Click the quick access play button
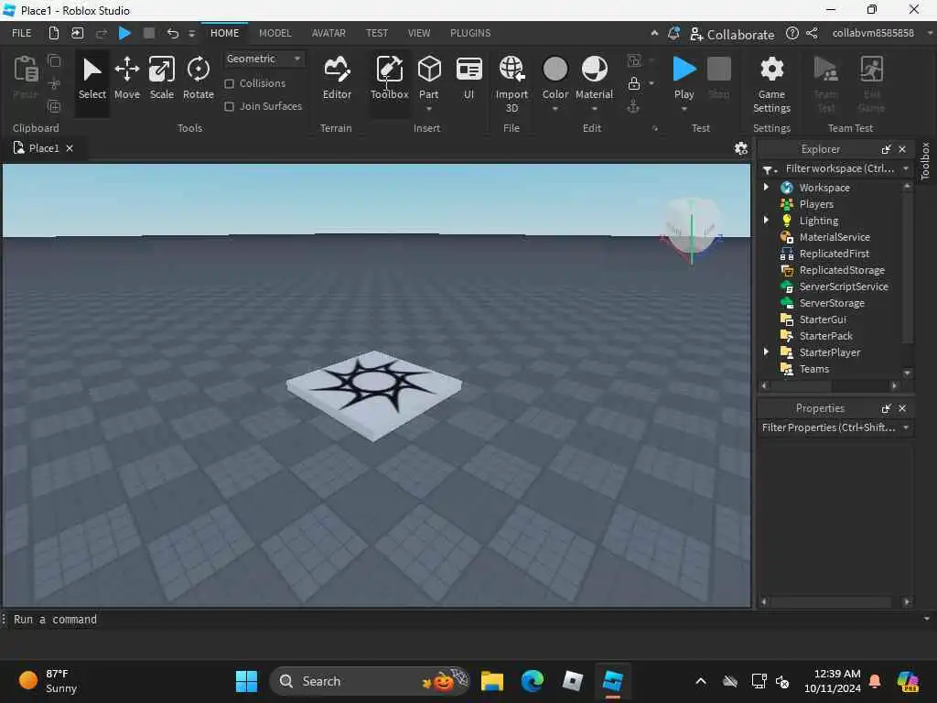The width and height of the screenshot is (937, 703). click(x=124, y=33)
